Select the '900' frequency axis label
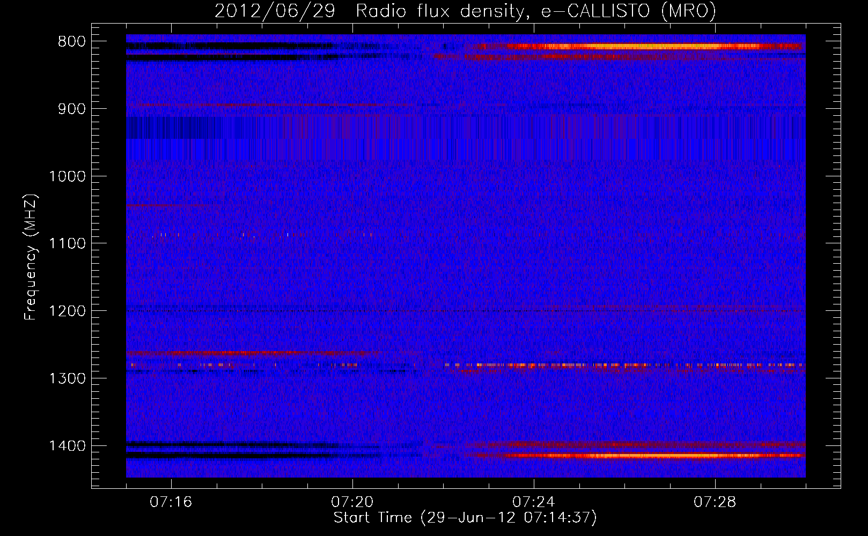This screenshot has width=868, height=536. click(x=71, y=109)
